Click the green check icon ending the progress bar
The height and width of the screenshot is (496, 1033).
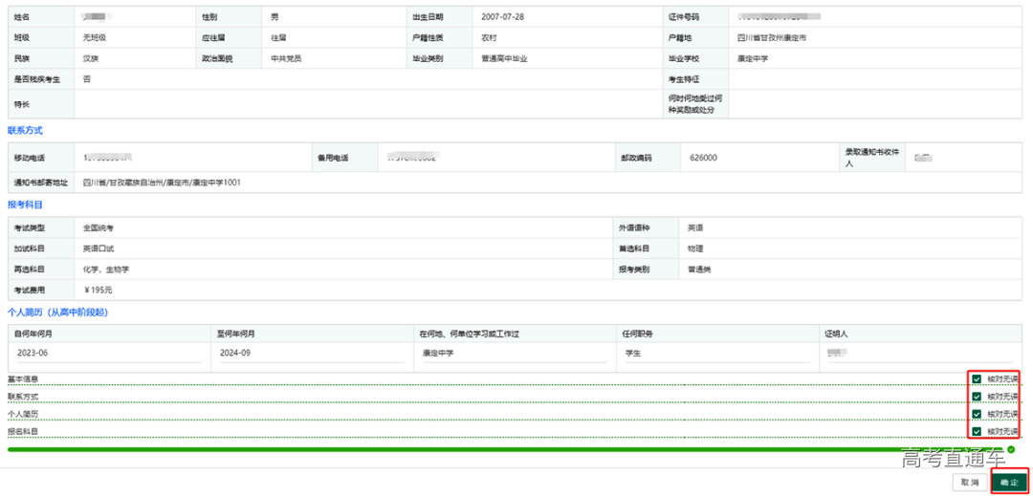pos(1011,448)
